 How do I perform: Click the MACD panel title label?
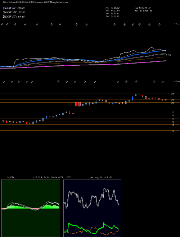pyautogui.click(x=10, y=177)
